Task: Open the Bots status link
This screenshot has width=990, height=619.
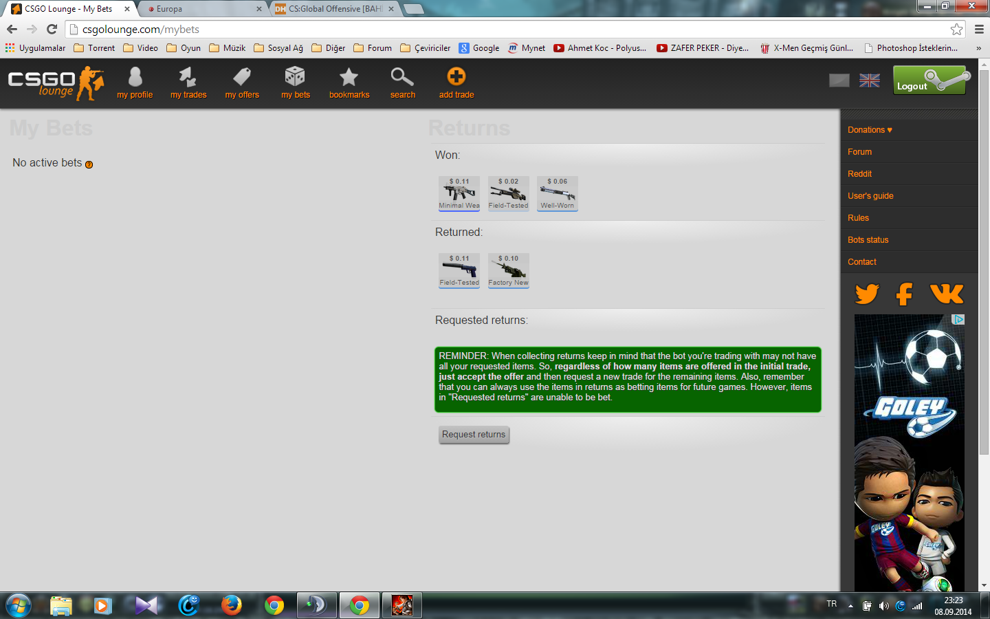Action: pos(868,240)
